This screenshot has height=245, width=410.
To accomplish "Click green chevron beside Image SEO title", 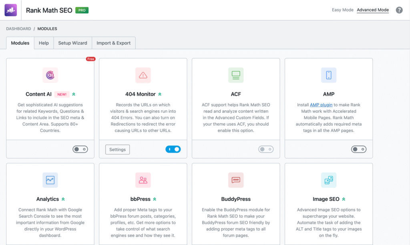I will click(344, 199).
